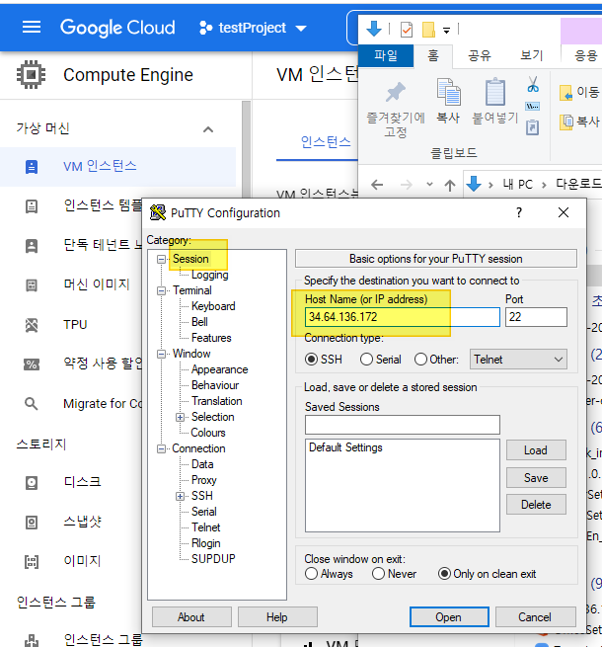Viewport: 602px width, 647px height.
Task: Click the Compute Engine chip icon
Action: pos(31,75)
